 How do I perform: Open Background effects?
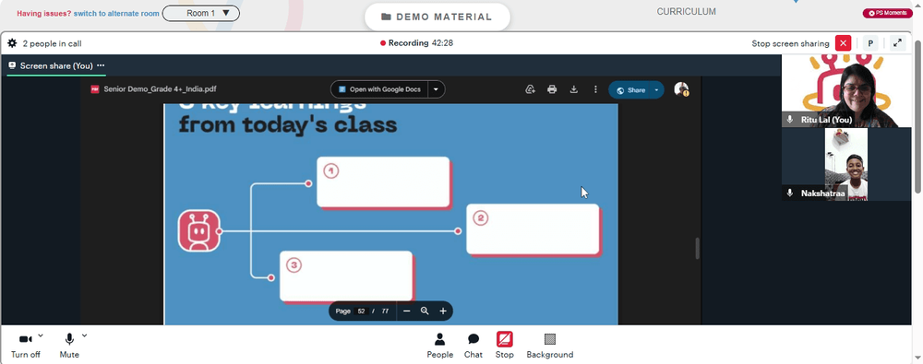click(x=550, y=346)
